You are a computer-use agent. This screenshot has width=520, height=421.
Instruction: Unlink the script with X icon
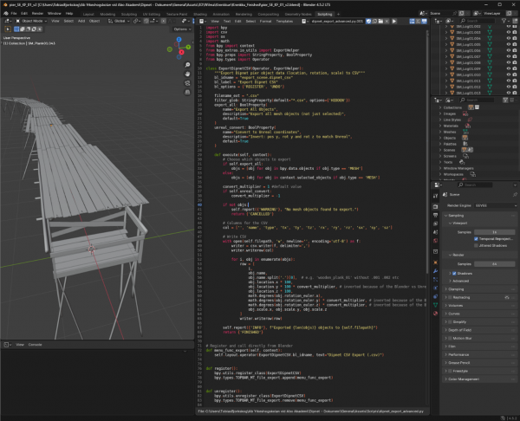pyautogui.click(x=387, y=21)
